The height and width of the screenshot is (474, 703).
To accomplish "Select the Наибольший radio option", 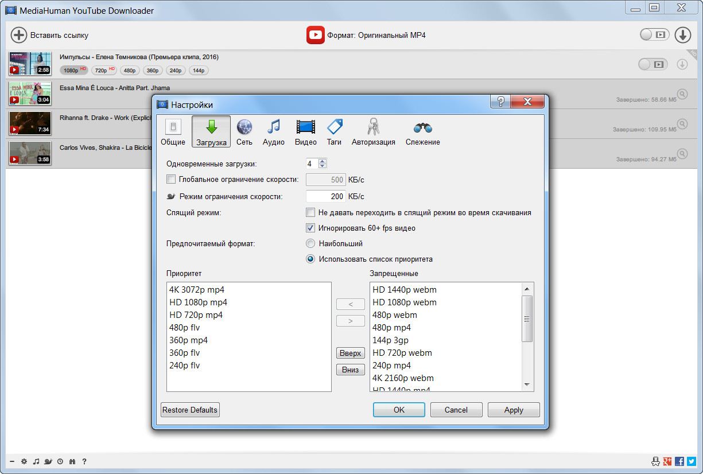I will (310, 243).
